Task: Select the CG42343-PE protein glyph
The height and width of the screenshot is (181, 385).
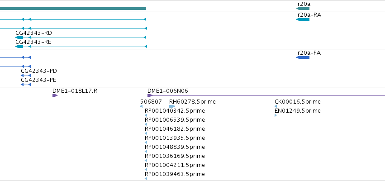Action: tap(26, 85)
